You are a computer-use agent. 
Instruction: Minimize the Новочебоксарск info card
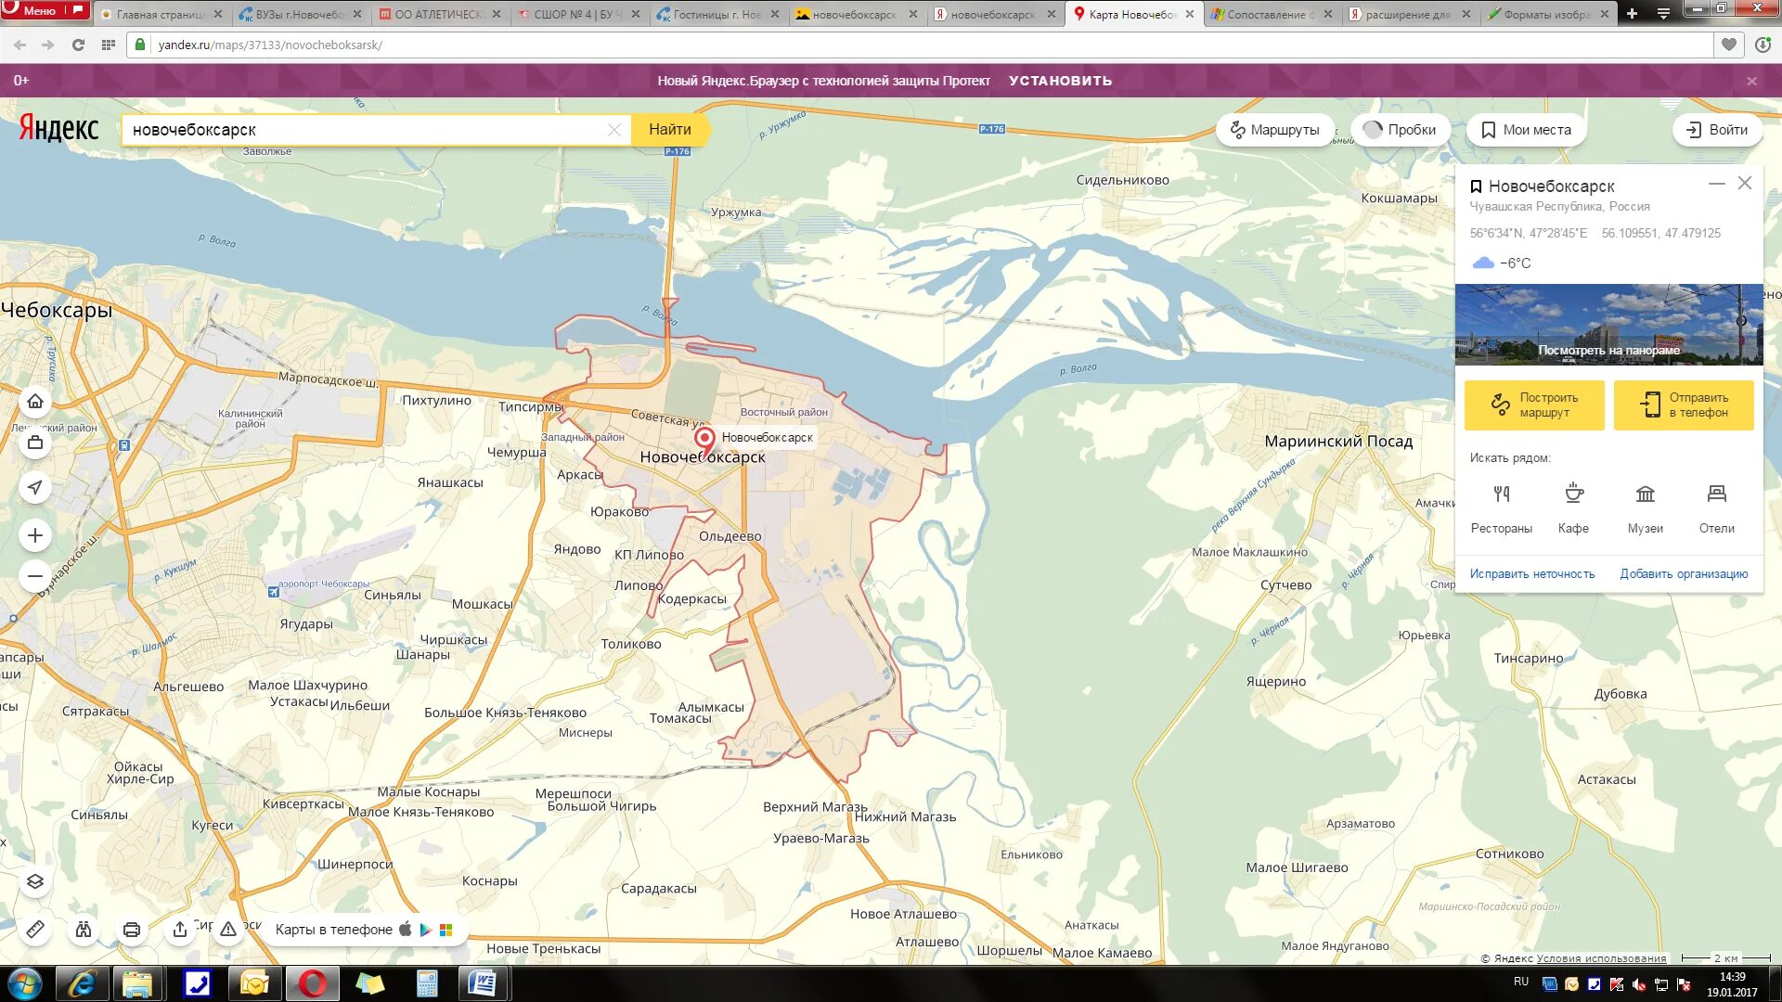[x=1716, y=184]
